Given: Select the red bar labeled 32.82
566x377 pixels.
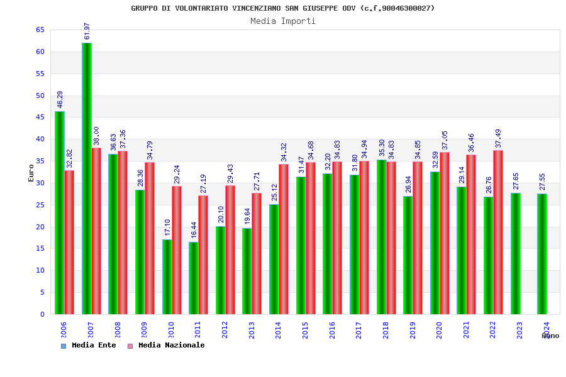Looking at the screenshot, I should [x=69, y=243].
